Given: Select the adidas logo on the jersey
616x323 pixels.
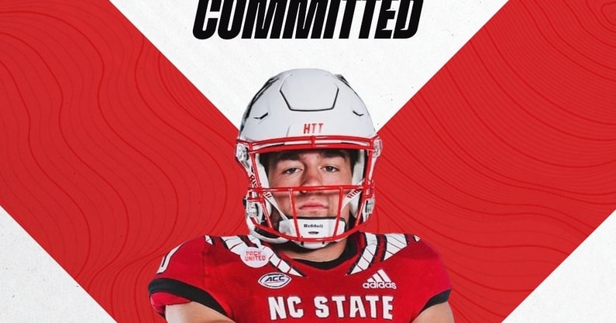Looking at the screenshot, I should (x=379, y=280).
